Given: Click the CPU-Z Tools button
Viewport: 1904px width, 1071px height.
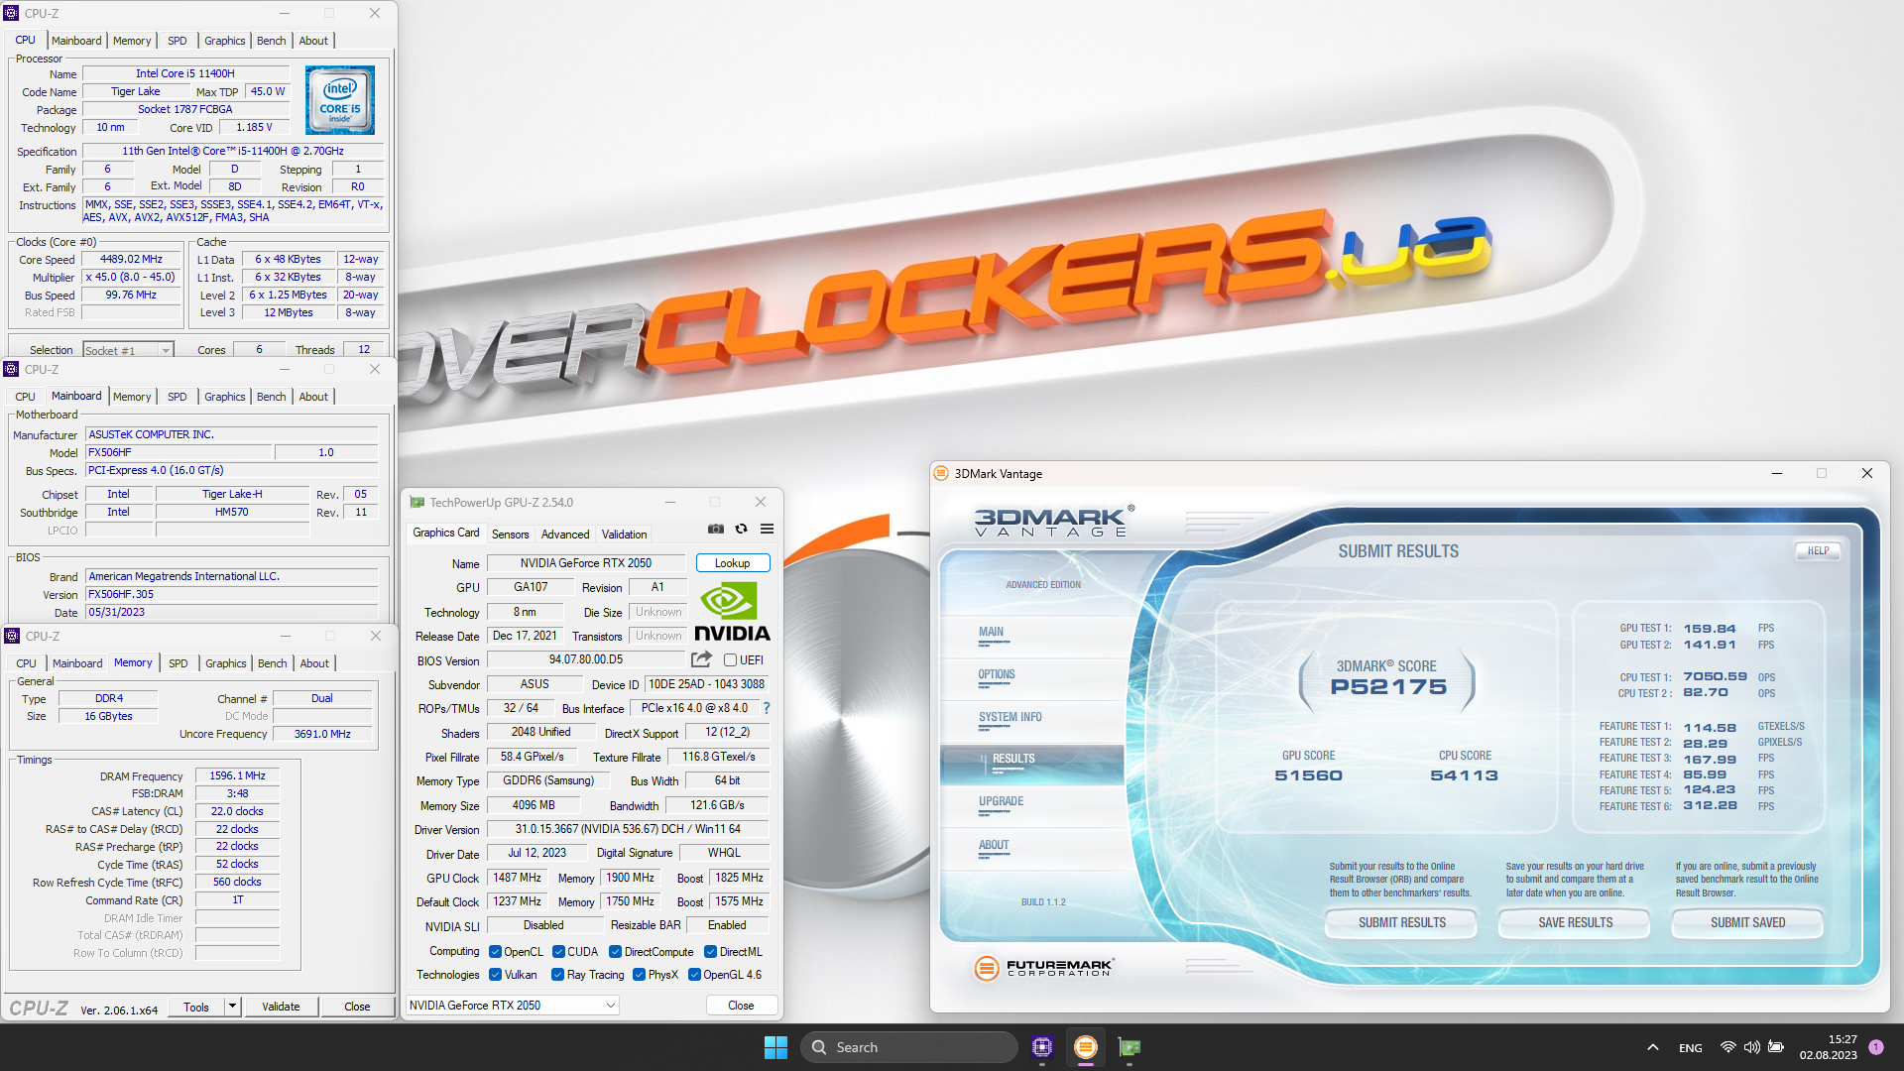Looking at the screenshot, I should (196, 1007).
